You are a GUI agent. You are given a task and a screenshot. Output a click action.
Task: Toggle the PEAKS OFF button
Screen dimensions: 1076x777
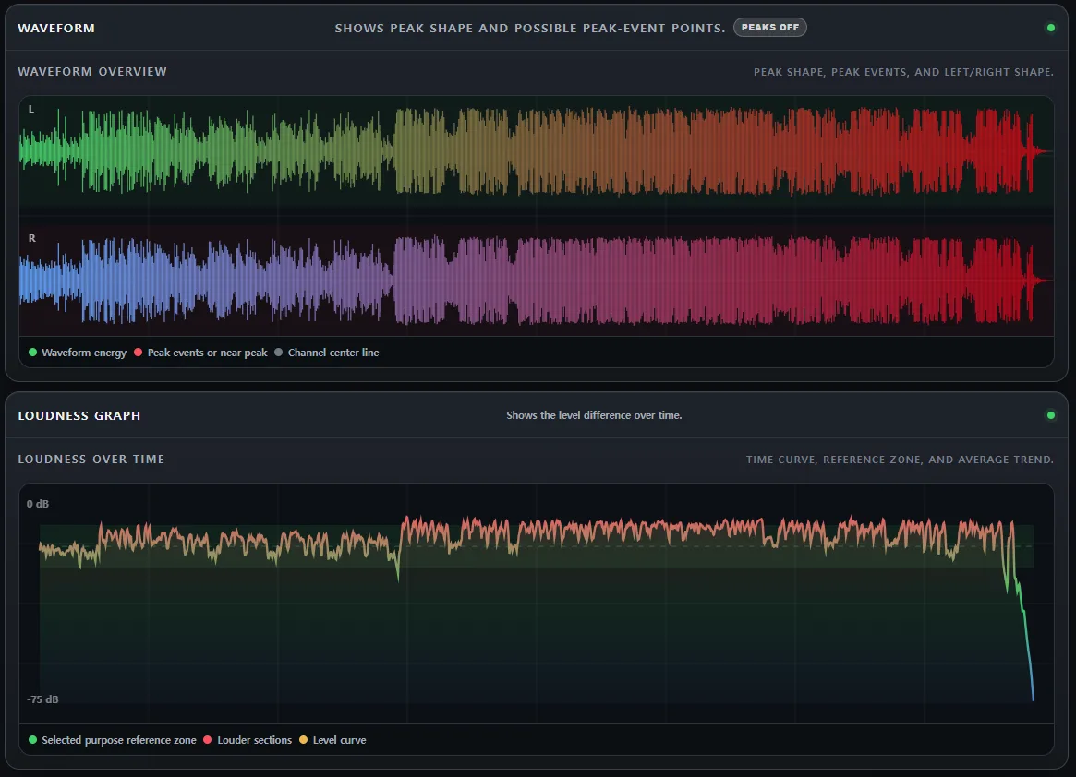point(770,28)
